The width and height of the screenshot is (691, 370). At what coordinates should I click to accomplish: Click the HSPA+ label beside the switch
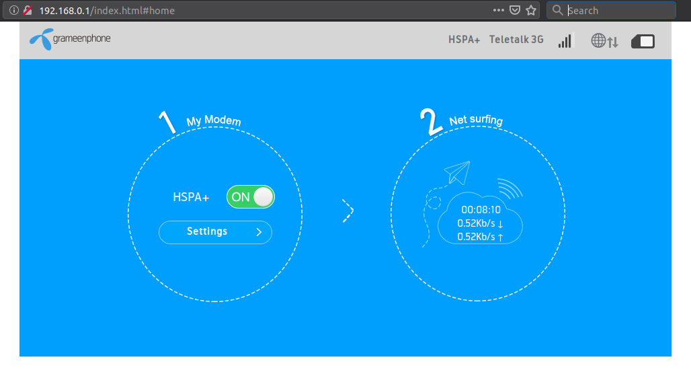tap(191, 197)
